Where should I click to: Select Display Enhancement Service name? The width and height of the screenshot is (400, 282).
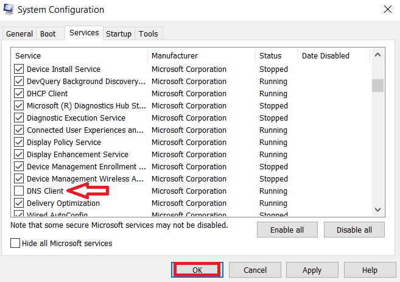[x=77, y=154]
